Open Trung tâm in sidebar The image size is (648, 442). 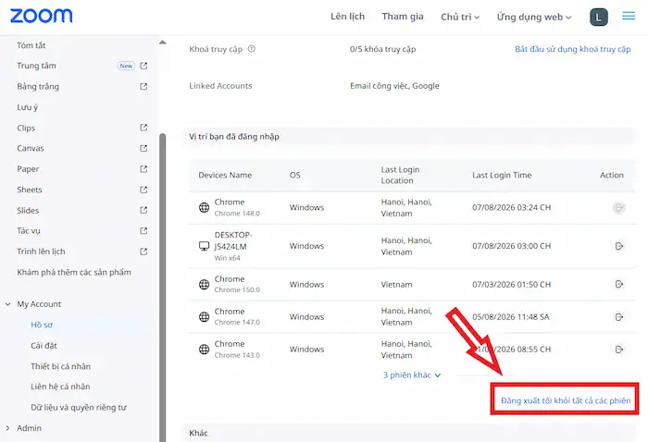pos(36,66)
